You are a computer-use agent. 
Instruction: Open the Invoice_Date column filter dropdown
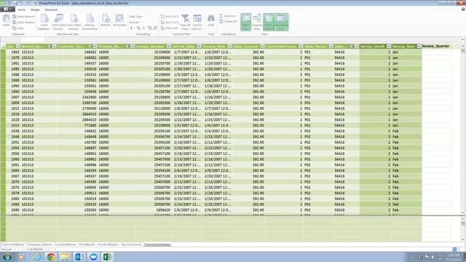click(230, 47)
